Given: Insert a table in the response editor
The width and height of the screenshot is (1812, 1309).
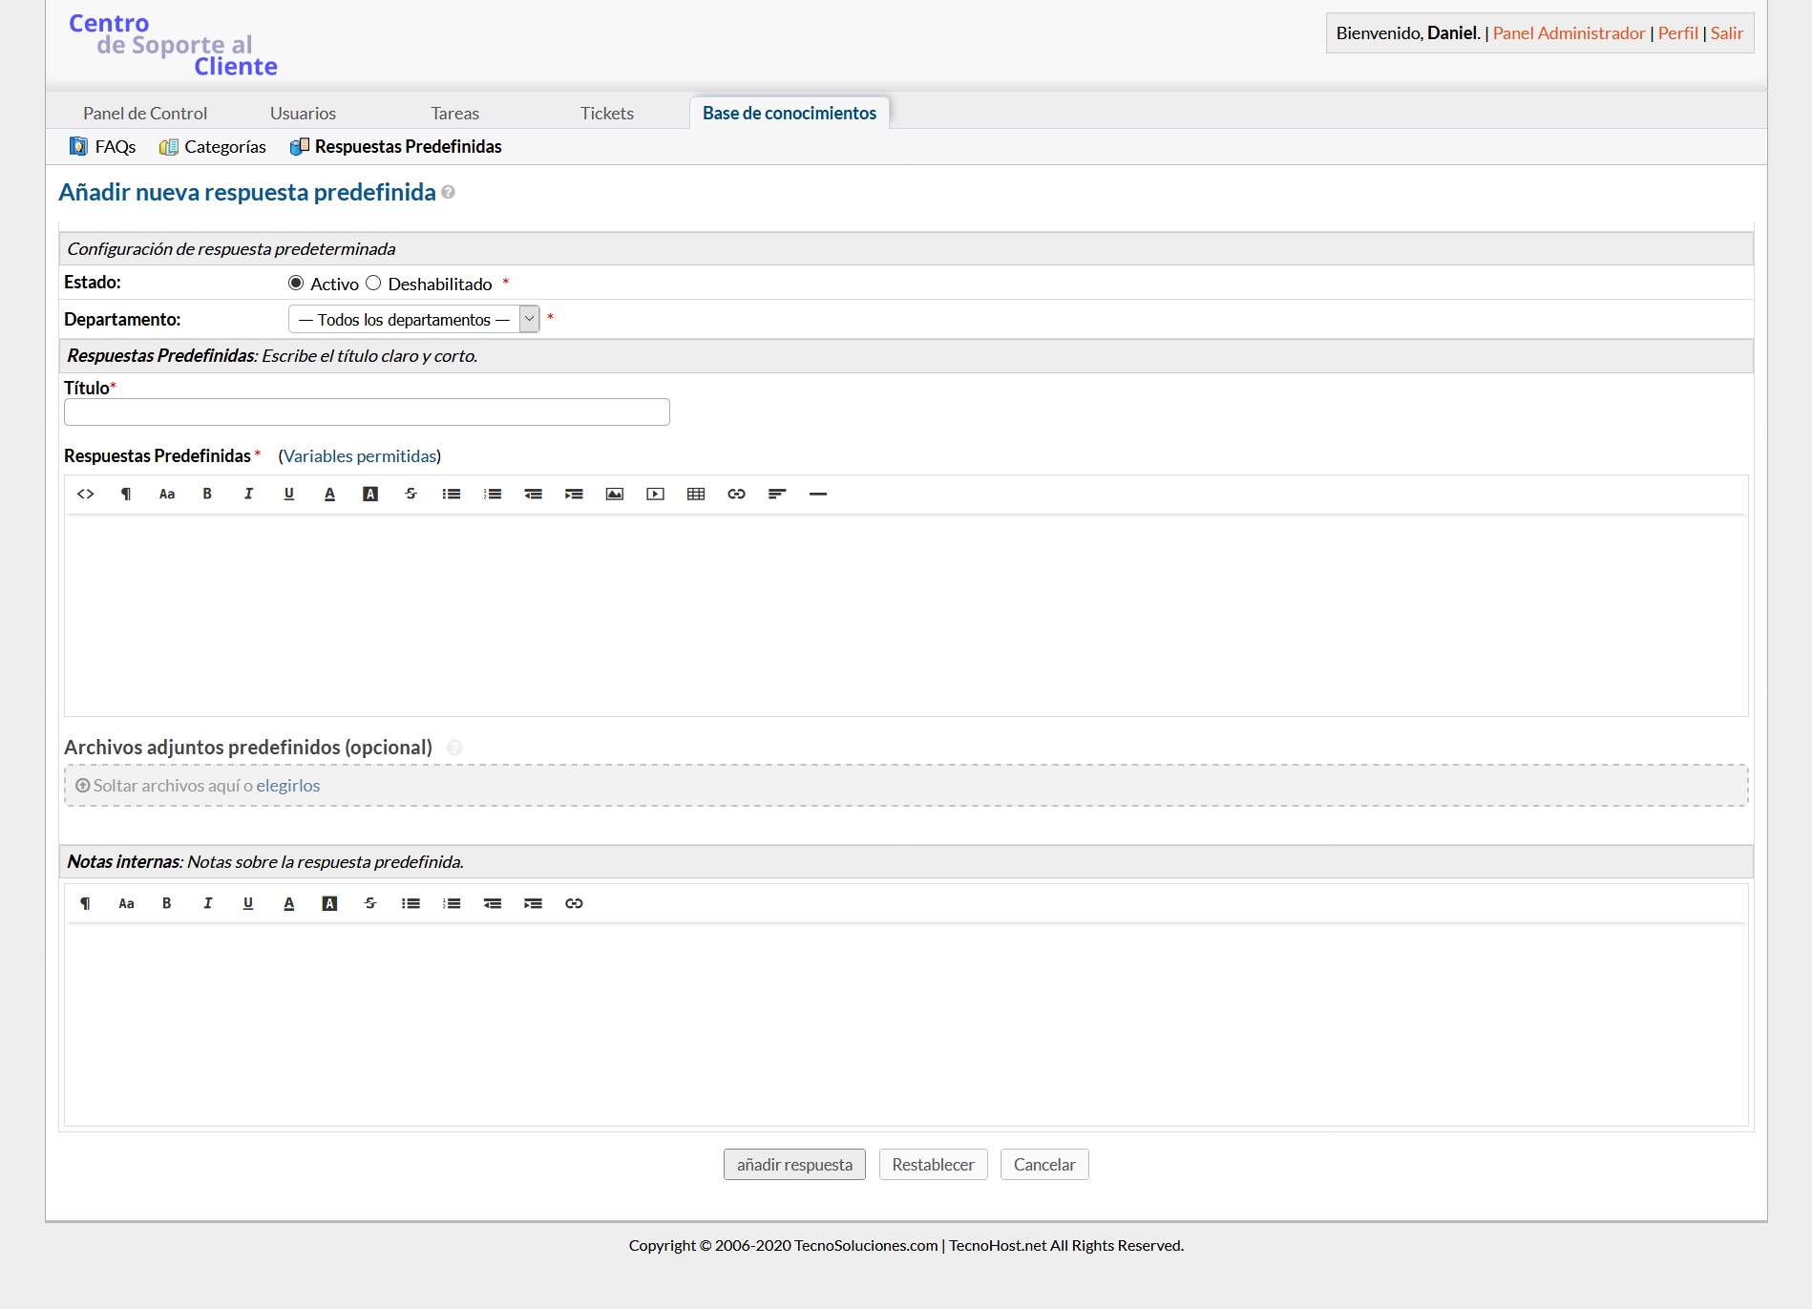Looking at the screenshot, I should coord(696,494).
